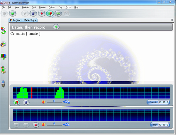Click the mouse device icon in the sidebar

pos(3,83)
